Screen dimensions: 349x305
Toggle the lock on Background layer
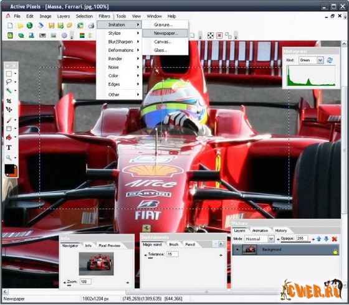335,251
